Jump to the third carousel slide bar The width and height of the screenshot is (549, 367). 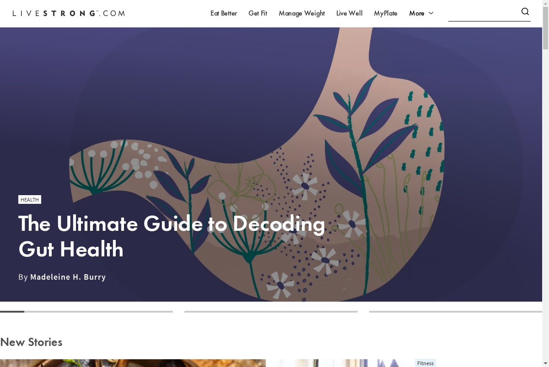click(x=456, y=312)
